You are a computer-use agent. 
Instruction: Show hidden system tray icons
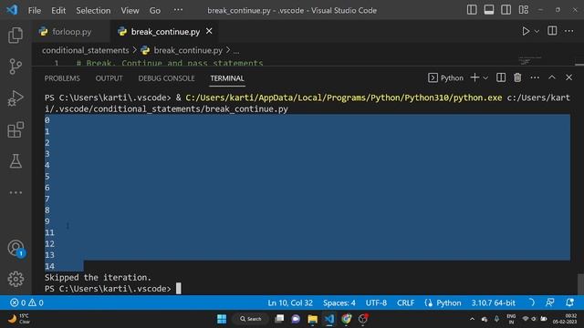pos(472,319)
